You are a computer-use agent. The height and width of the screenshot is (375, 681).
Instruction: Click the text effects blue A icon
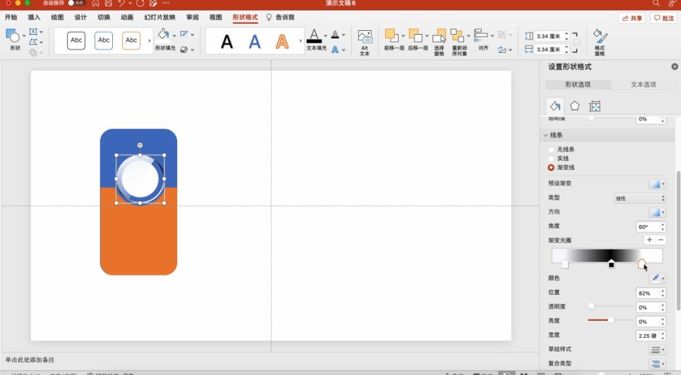point(335,50)
